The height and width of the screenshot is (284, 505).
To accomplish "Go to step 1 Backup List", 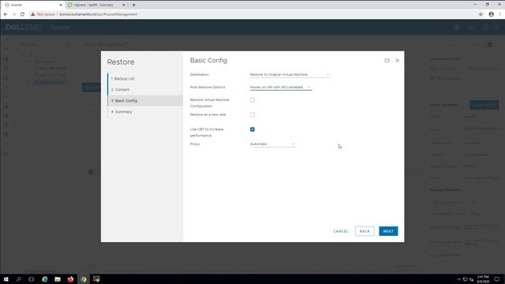I will tap(123, 79).
